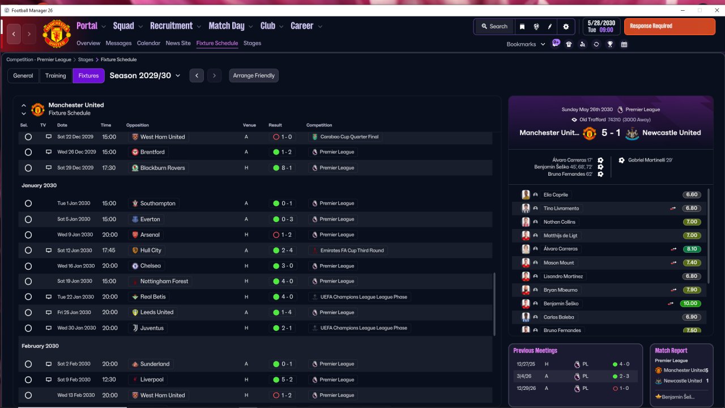Select the Southampton fixture radio button
The image size is (725, 408).
tap(28, 203)
